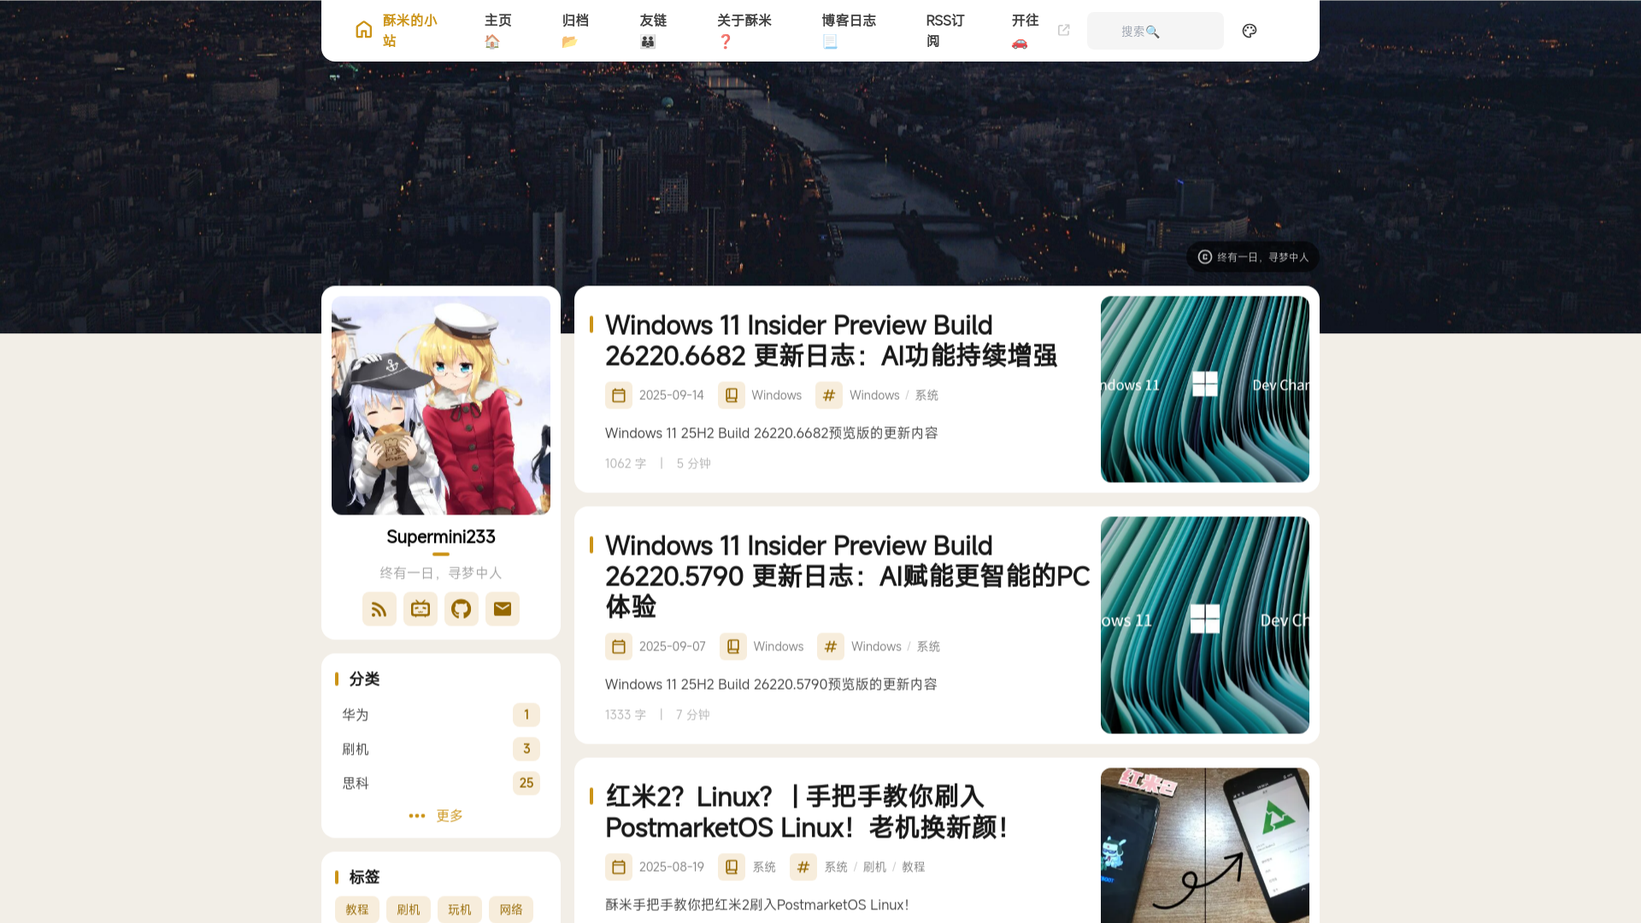Open the theme color palette icon

click(1250, 31)
